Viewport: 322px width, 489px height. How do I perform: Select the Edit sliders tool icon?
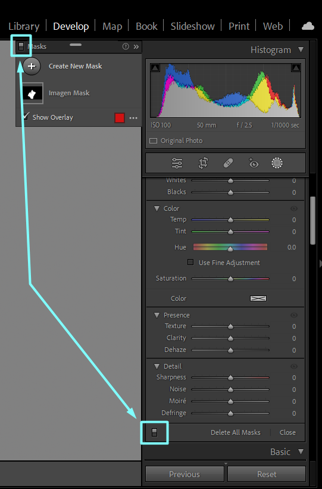(177, 163)
